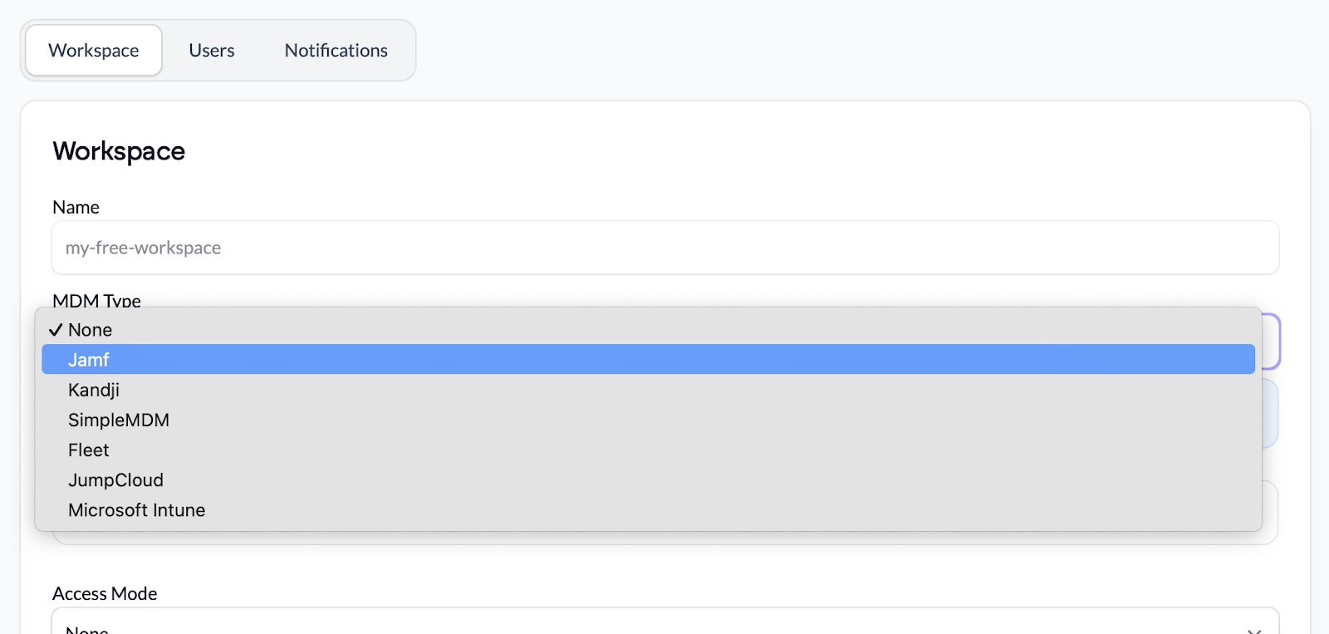1329x634 pixels.
Task: Pick SimpleMDM from the dropdown options
Action: [119, 420]
